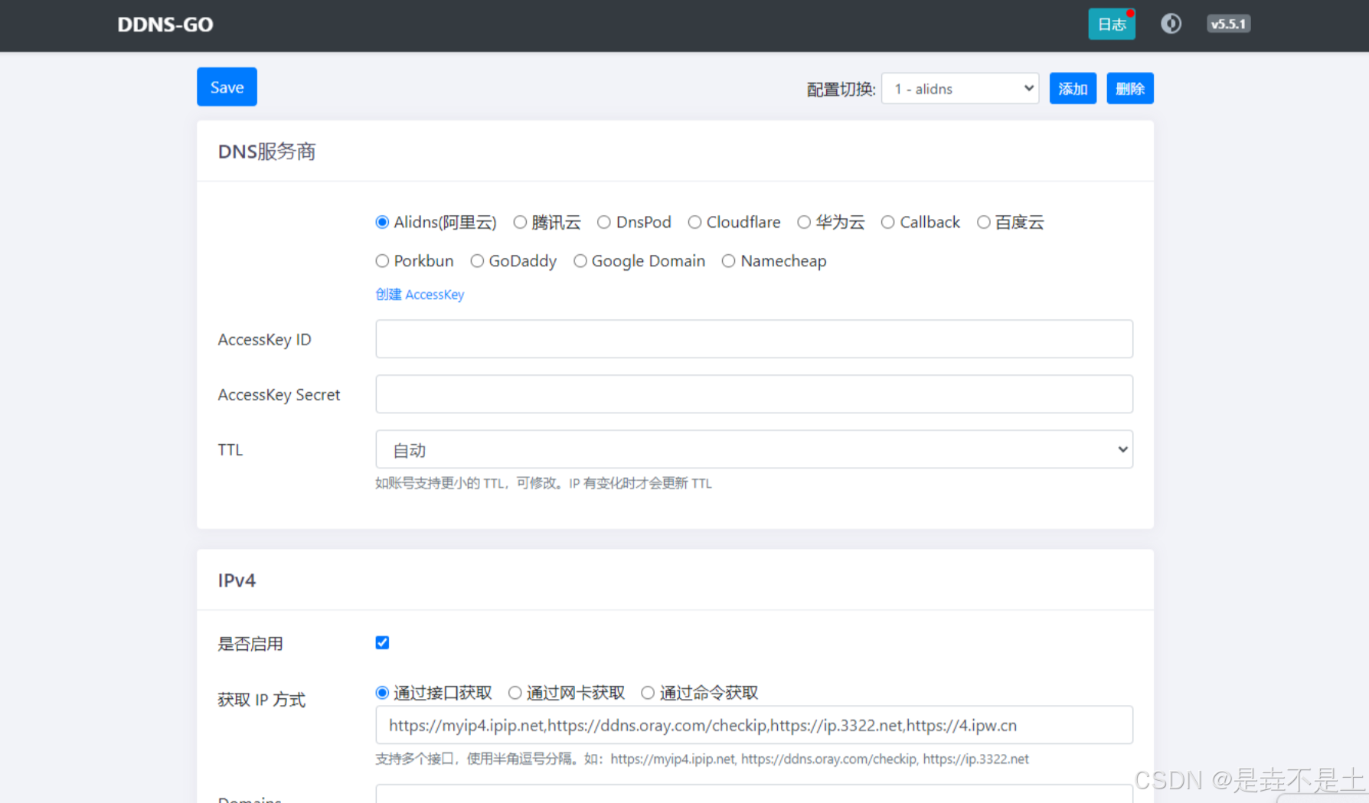Click the TTL hint text below dropdown
The image size is (1369, 803).
pyautogui.click(x=544, y=483)
